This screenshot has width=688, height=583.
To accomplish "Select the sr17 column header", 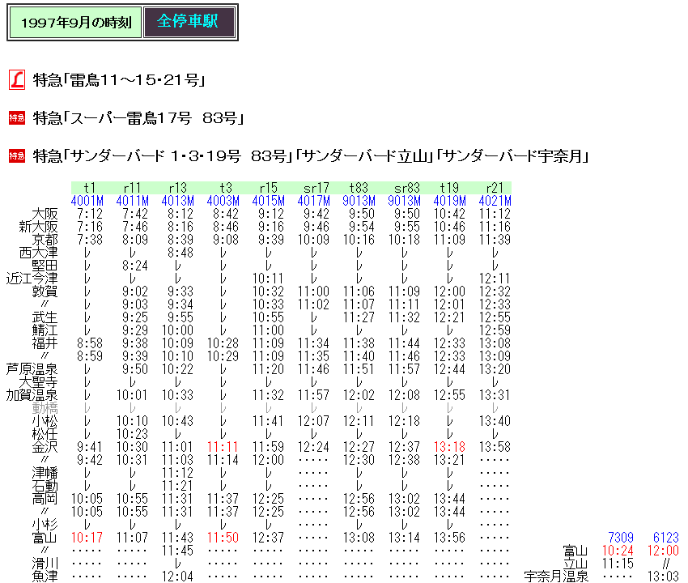I will pos(316,188).
